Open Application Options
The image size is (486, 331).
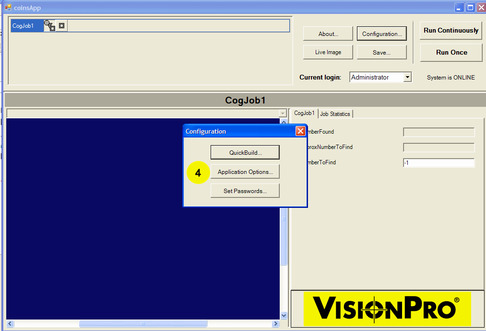click(x=245, y=172)
